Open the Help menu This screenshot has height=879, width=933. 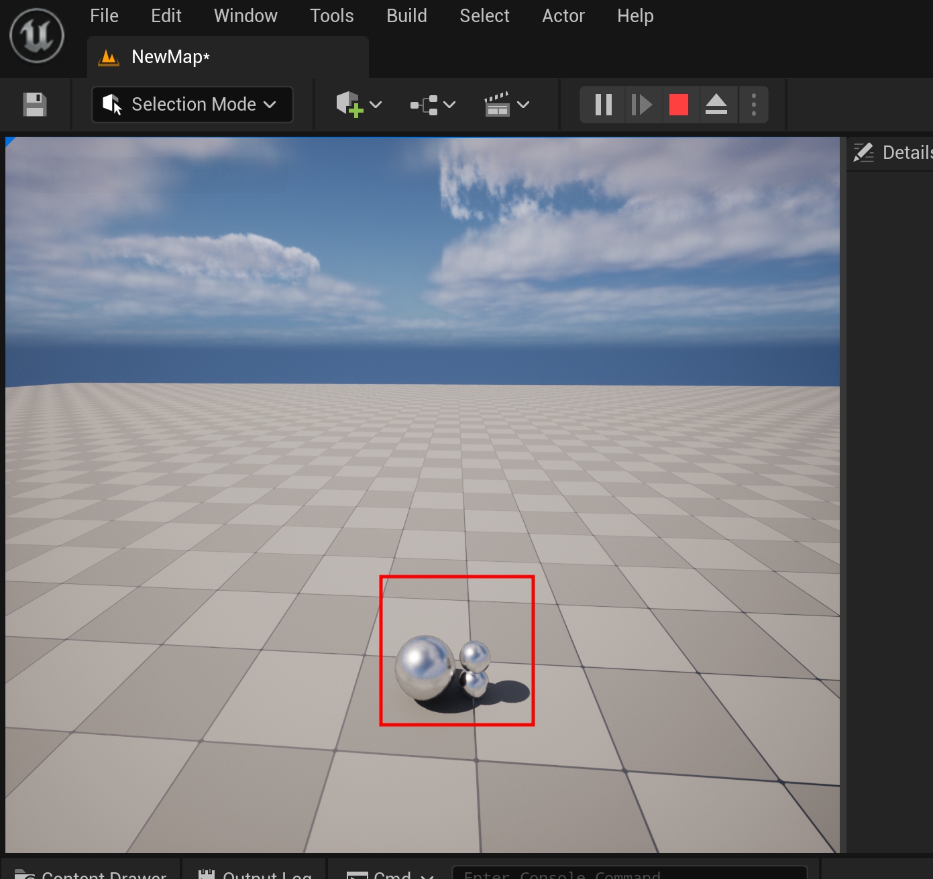coord(635,16)
